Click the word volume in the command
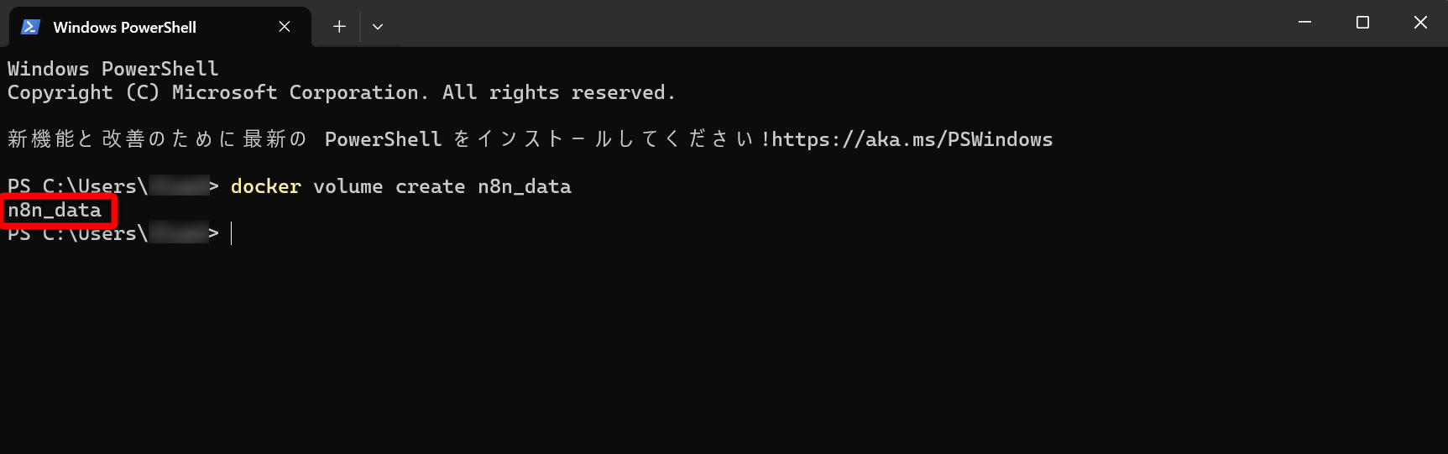 pyautogui.click(x=348, y=186)
